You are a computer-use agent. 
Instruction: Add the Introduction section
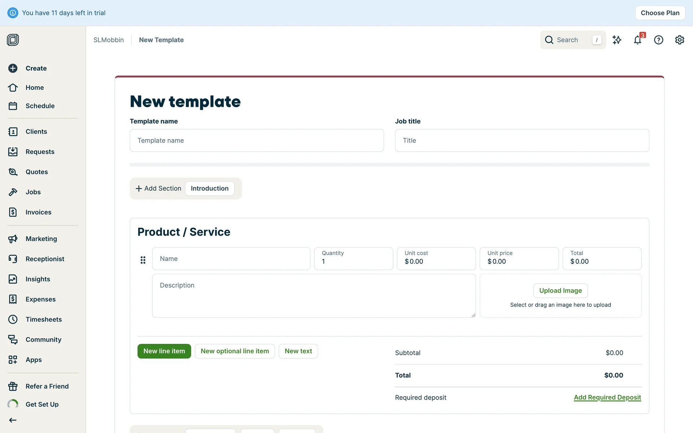pyautogui.click(x=209, y=188)
